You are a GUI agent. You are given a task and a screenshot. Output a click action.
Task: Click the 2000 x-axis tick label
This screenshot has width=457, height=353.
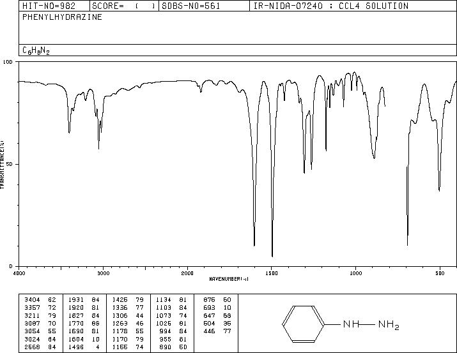click(x=187, y=273)
